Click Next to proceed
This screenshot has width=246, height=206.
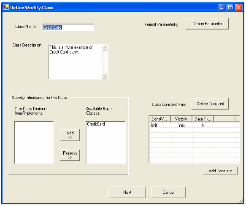click(127, 192)
